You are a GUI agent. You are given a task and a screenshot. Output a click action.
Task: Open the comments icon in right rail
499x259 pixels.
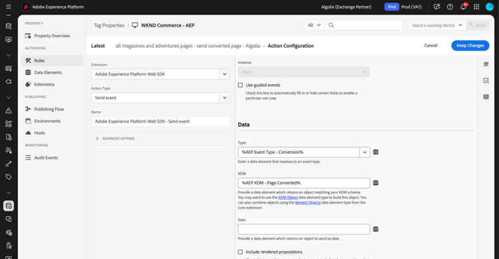point(486,97)
